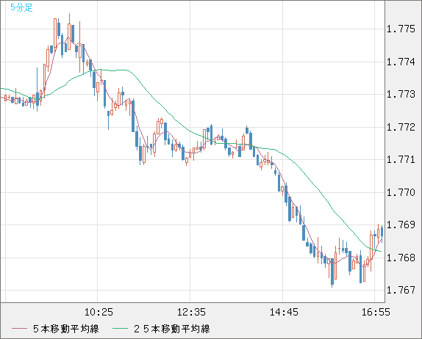Screen dimensions: 422x339
Task: Click the green 25-bar moving average legend line
Action: [120, 329]
